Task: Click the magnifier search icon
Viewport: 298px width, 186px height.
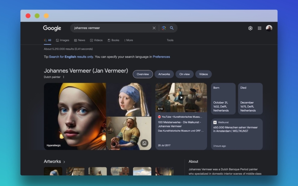Action: click(x=172, y=28)
